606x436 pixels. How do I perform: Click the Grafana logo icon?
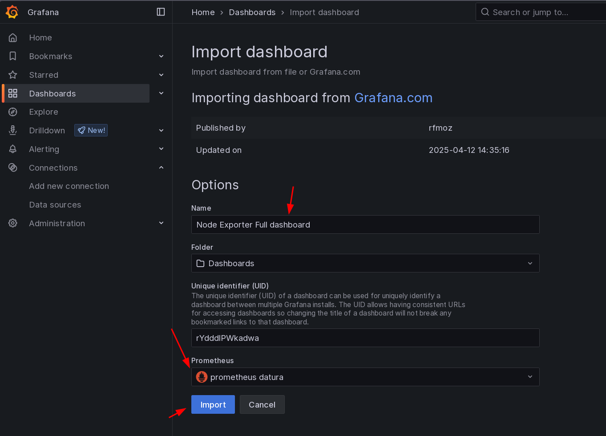click(12, 12)
